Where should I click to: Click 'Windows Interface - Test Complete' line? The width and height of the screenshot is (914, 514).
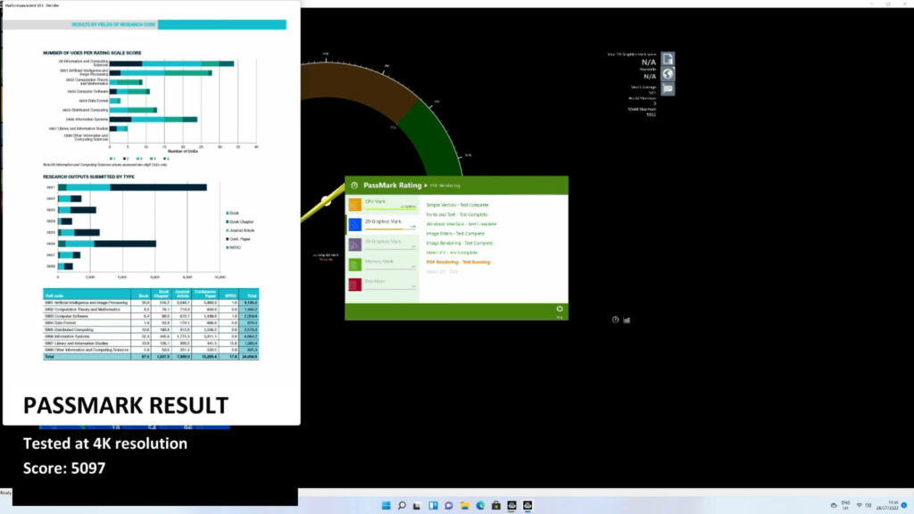461,224
